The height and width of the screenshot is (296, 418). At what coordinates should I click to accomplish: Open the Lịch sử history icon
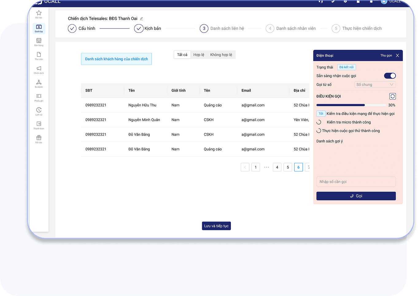click(39, 111)
